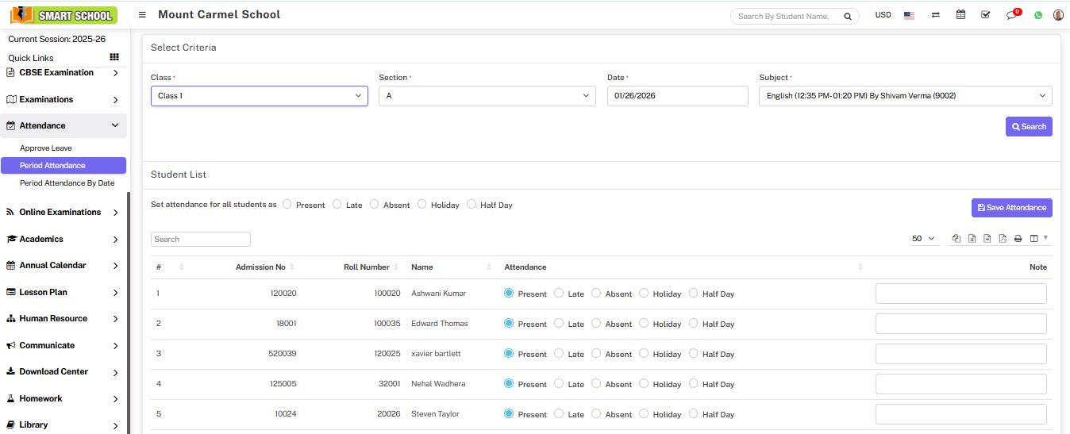Export student list as PDF
1070x434 pixels.
(1003, 239)
